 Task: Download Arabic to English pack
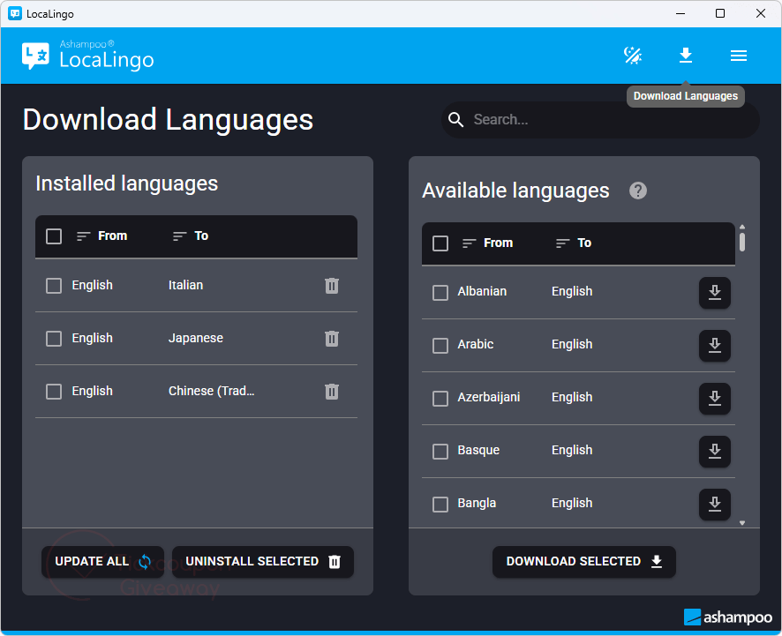715,346
